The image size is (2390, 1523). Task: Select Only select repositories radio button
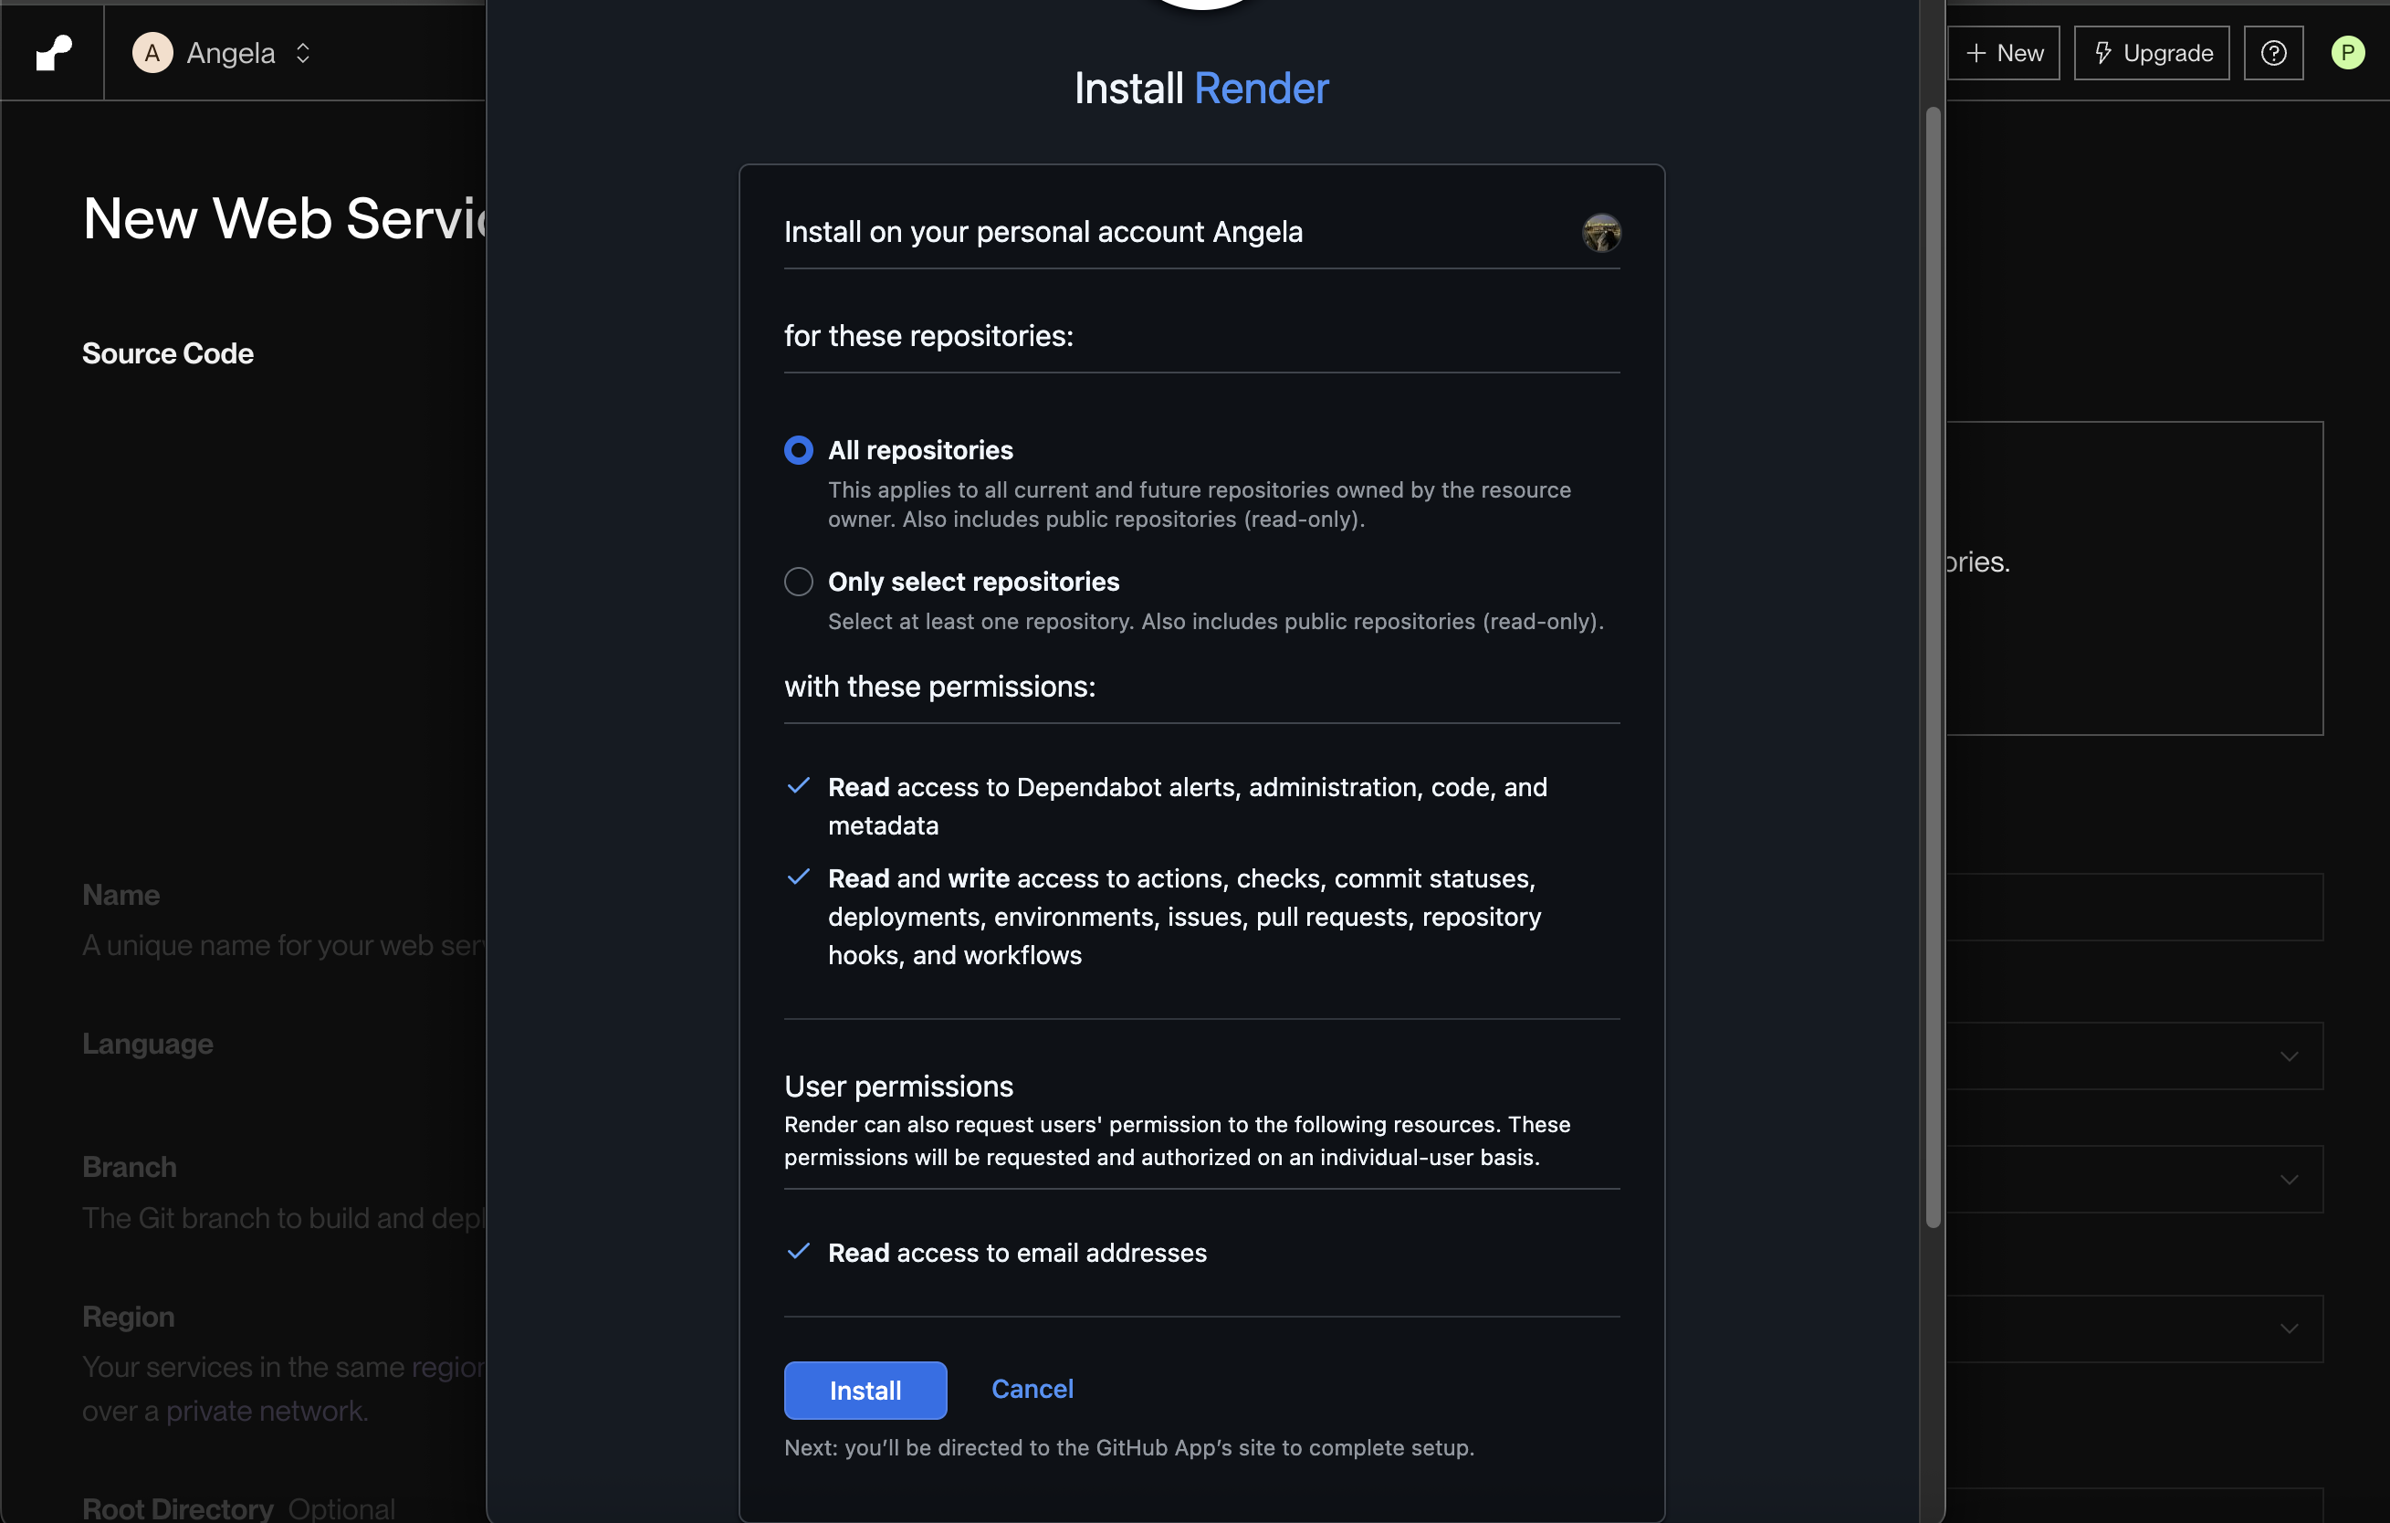798,582
